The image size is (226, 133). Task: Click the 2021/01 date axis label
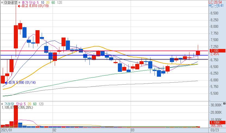click(7, 130)
